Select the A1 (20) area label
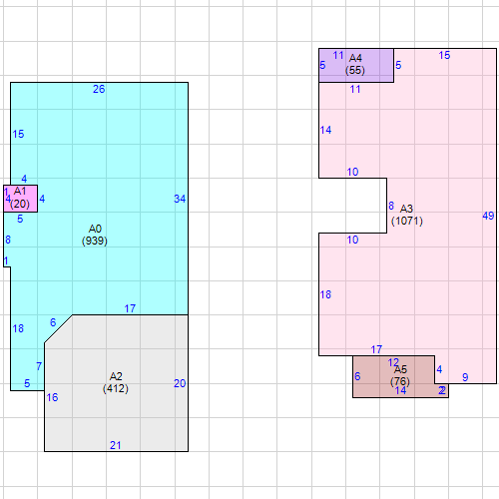 (20, 198)
